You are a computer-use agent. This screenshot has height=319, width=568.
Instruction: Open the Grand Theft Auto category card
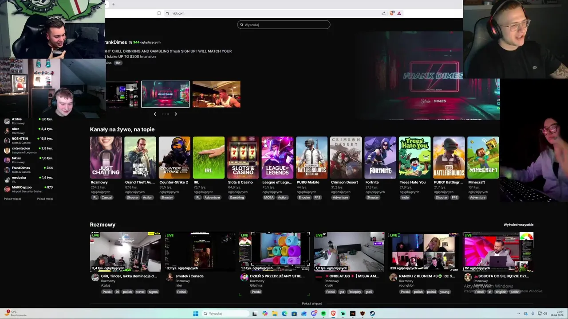140,158
